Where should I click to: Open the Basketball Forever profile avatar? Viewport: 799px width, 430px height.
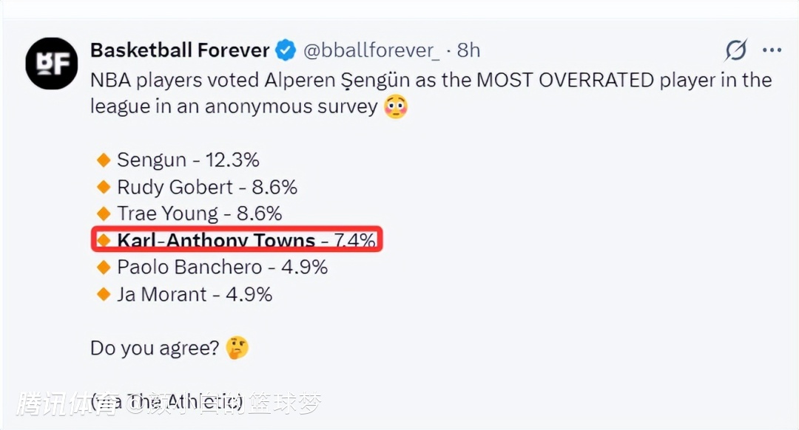point(52,64)
